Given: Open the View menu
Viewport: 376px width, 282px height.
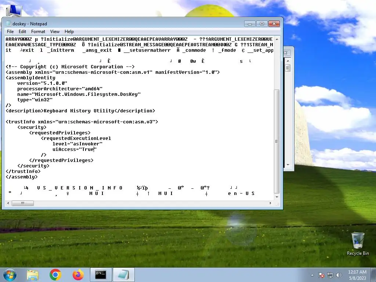Looking at the screenshot, I should click(x=55, y=32).
